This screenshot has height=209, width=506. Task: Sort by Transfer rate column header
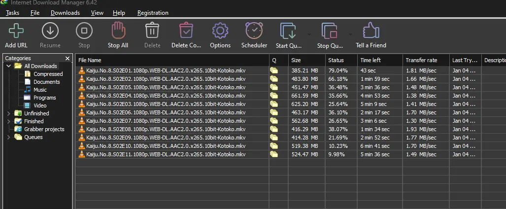426,60
